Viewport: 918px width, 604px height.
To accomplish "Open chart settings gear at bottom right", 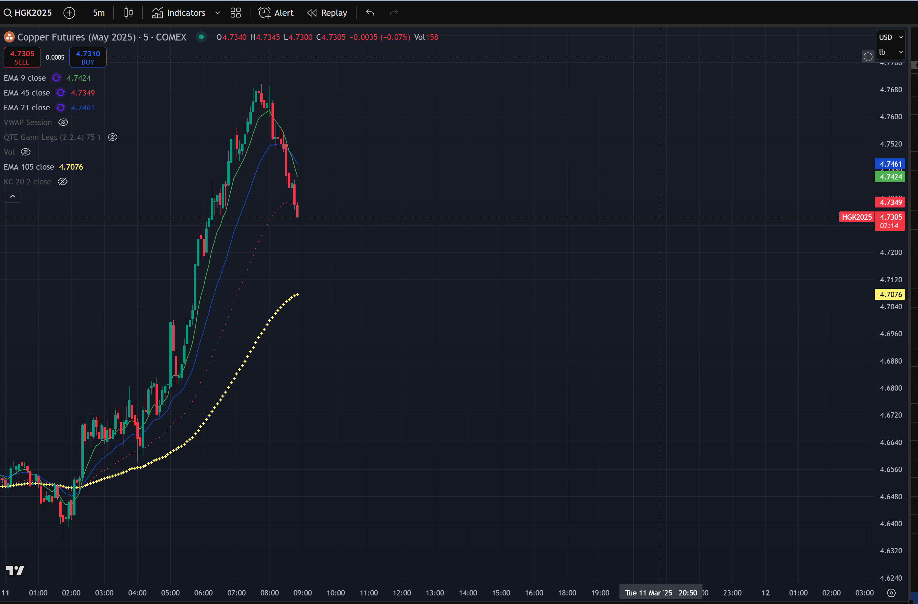I will tap(891, 592).
